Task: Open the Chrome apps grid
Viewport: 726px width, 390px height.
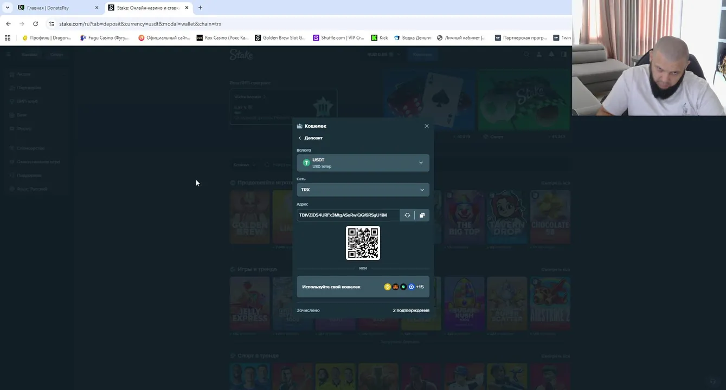Action: pyautogui.click(x=8, y=38)
